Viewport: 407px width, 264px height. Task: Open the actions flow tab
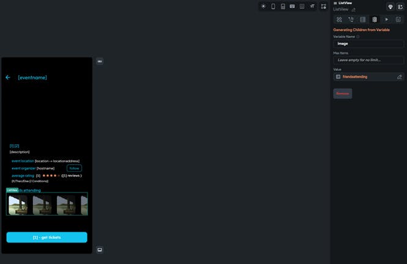click(351, 20)
